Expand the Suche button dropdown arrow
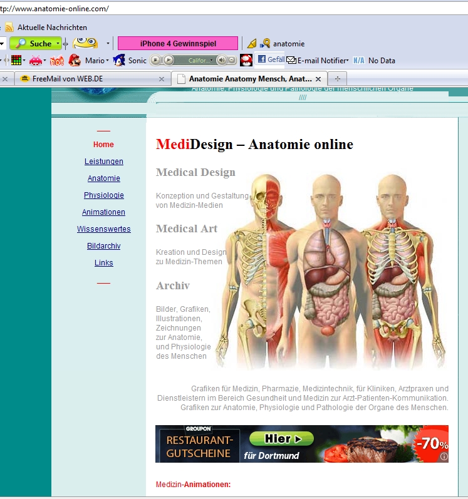The width and height of the screenshot is (468, 499). pos(58,44)
